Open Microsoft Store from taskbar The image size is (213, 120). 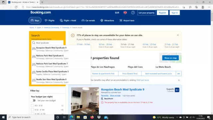tap(85, 117)
